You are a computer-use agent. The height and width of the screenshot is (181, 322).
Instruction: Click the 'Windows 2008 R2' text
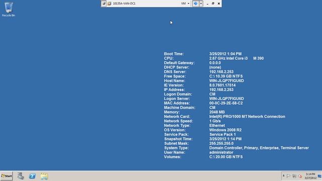[225, 130]
